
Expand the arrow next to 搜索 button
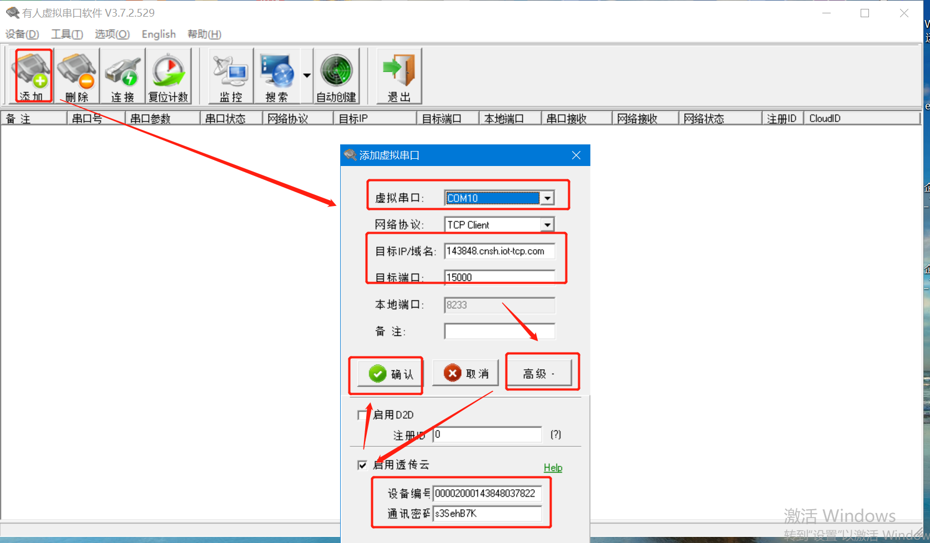(x=307, y=76)
